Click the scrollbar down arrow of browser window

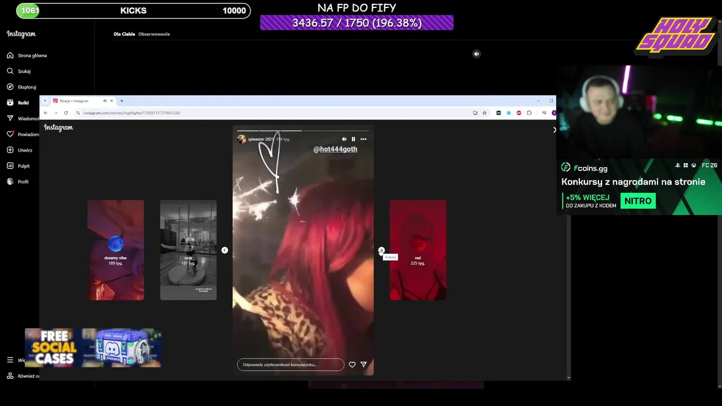tap(568, 377)
